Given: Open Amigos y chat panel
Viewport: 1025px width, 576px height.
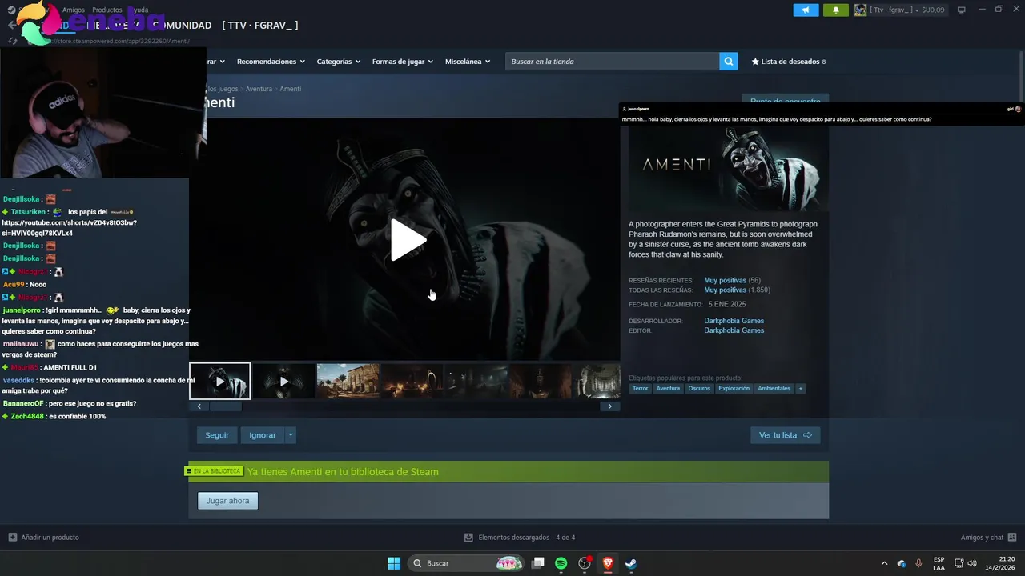Looking at the screenshot, I should click(x=988, y=538).
